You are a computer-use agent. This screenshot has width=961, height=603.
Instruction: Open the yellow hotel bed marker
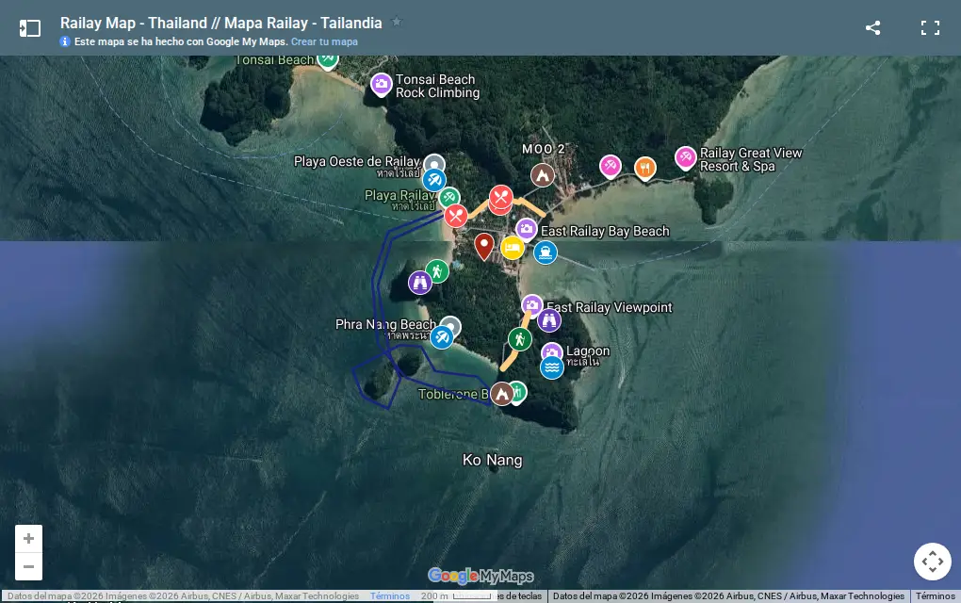(513, 248)
